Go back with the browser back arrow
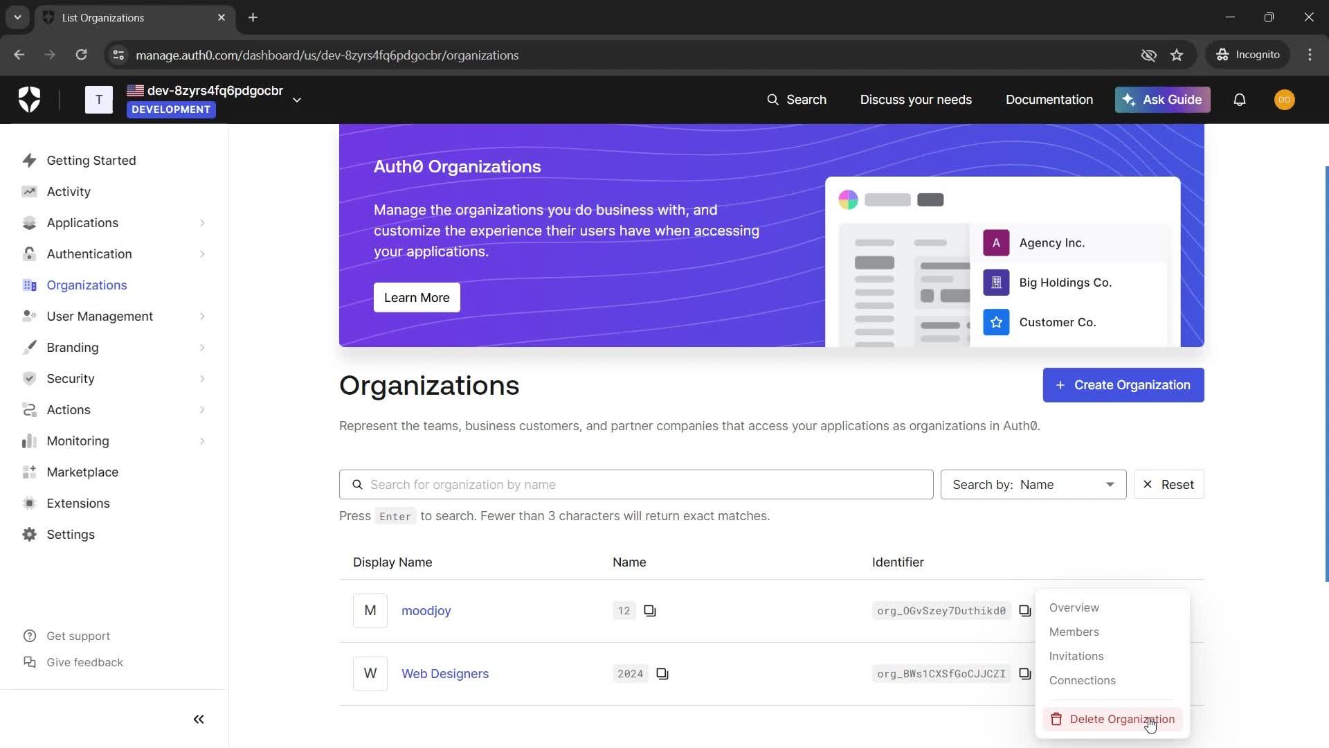The width and height of the screenshot is (1329, 748). (19, 55)
